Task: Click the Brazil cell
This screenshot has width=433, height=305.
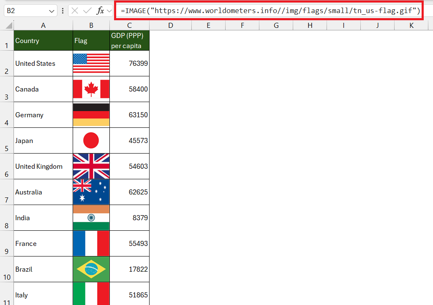Action: (x=44, y=269)
